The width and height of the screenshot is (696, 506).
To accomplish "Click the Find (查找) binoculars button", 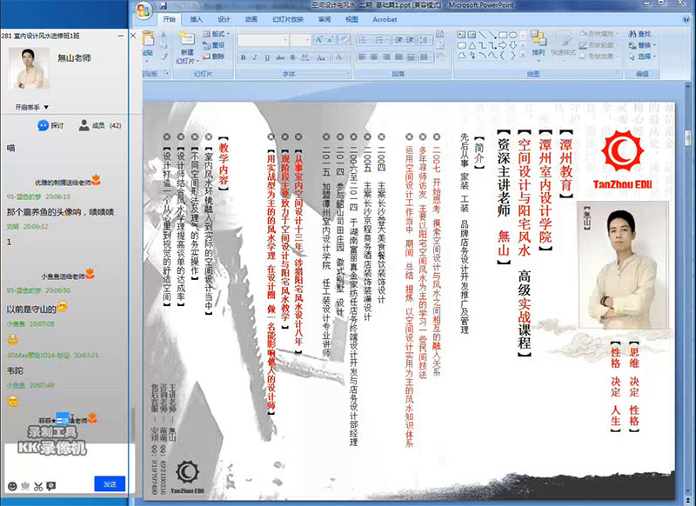I will [639, 34].
